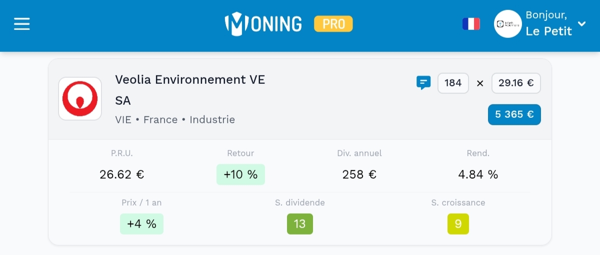Click the Bonjour Le Petit greeting
Image resolution: width=600 pixels, height=255 pixels.
pyautogui.click(x=548, y=24)
